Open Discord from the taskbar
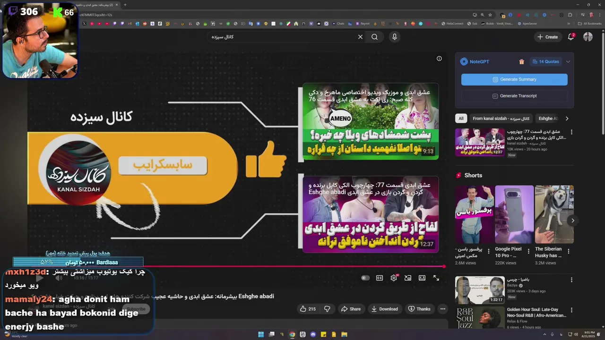 [x=313, y=334]
